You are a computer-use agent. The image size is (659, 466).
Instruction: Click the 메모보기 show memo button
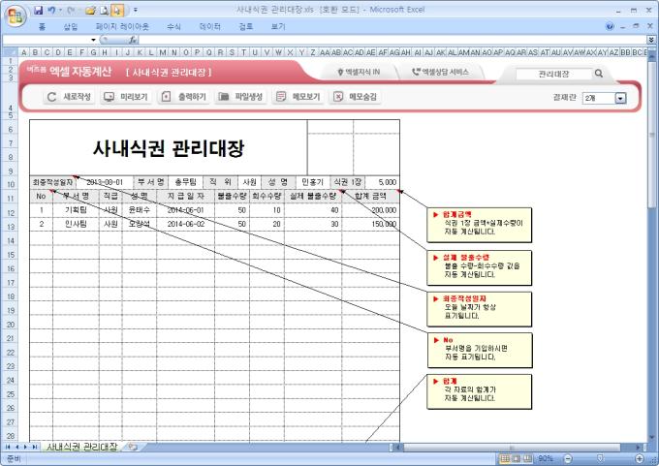298,97
